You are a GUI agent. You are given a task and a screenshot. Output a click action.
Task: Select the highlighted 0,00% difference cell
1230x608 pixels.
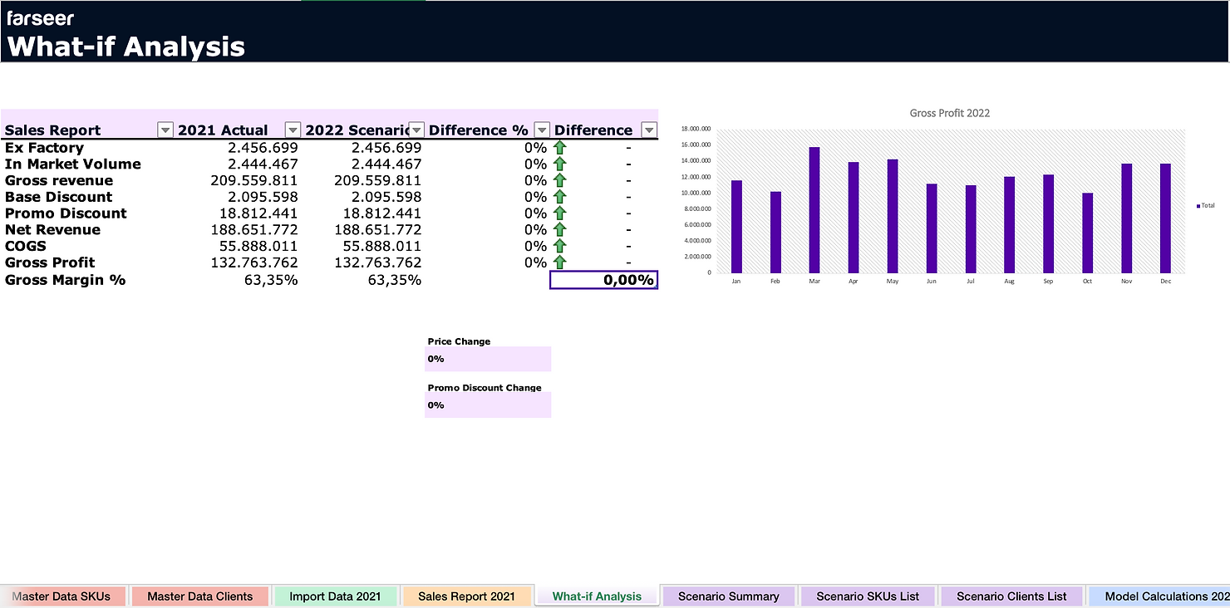pos(603,280)
